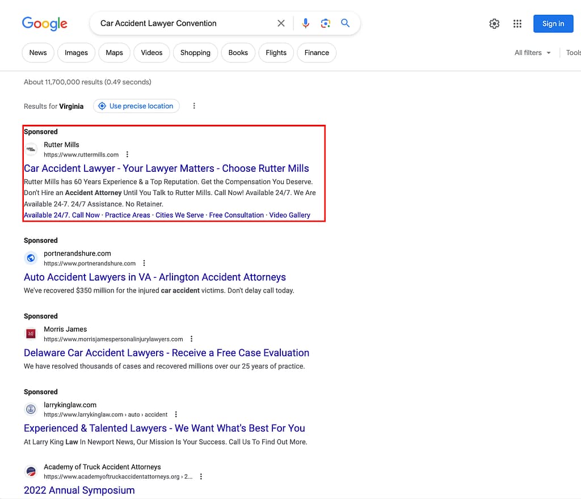581x499 pixels.
Task: Open Google Lens image search
Action: click(325, 23)
